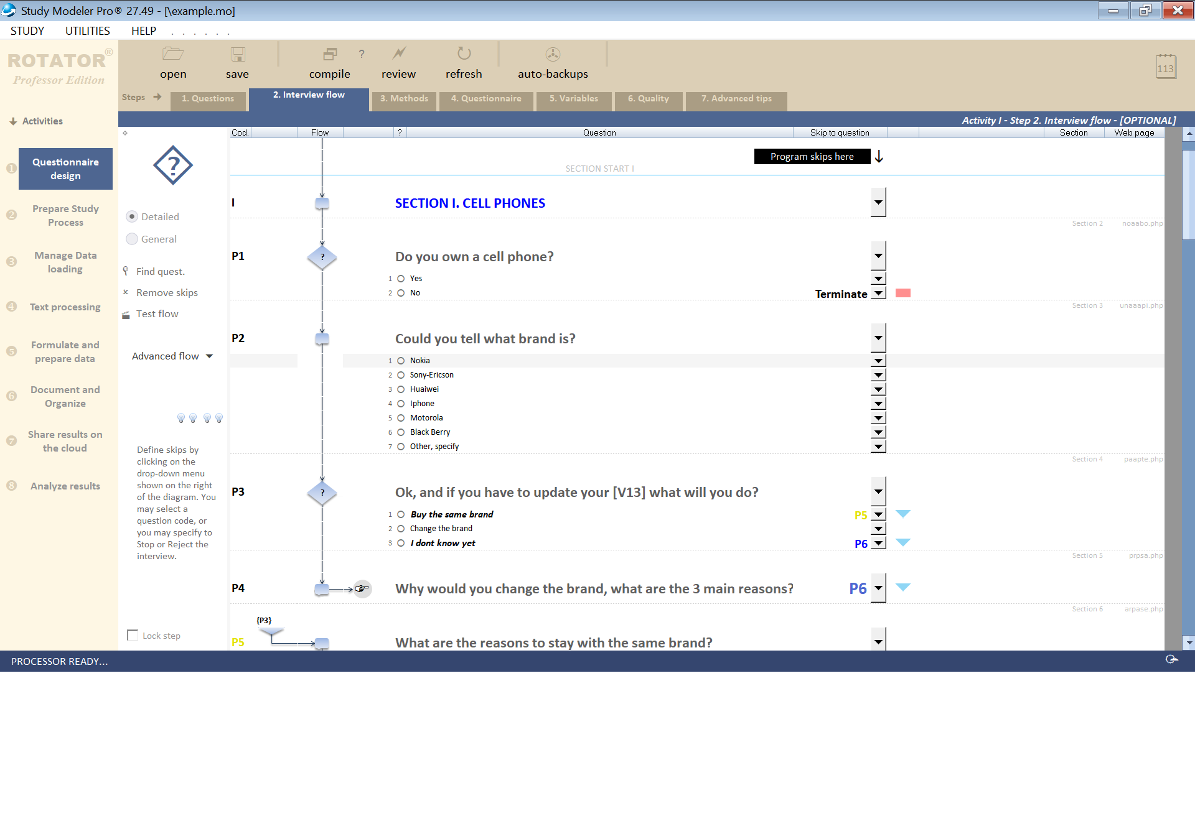
Task: Click the compile icon
Action: (x=330, y=54)
